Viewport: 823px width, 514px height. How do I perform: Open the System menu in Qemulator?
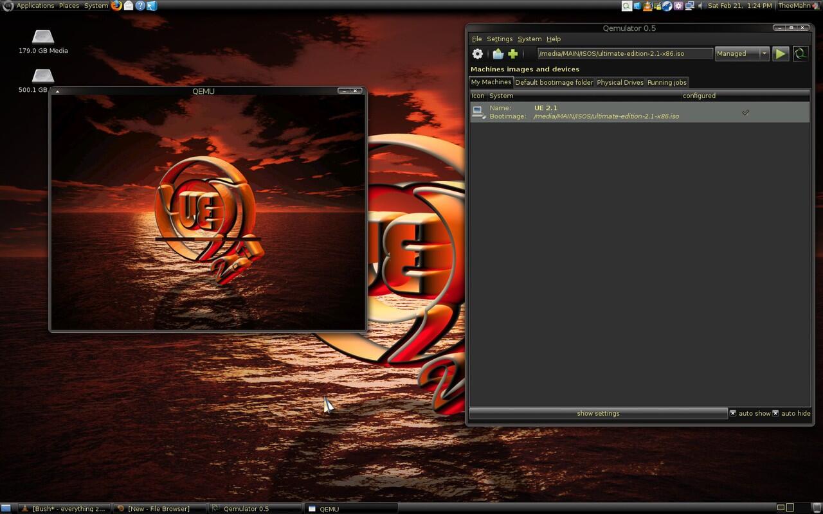tap(529, 39)
